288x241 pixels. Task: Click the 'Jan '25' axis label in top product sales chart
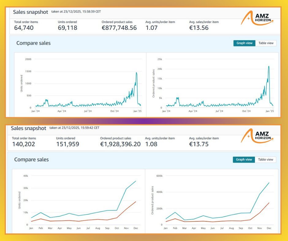coord(270,111)
